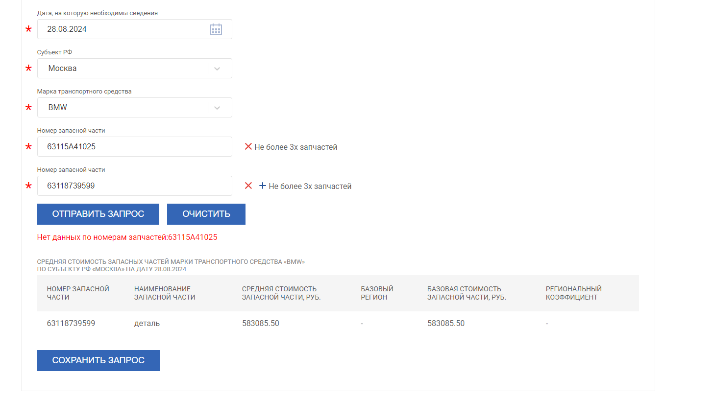Click the РЕГИОНАЛЬНЫЙ КОЭФФИЦИЕНТ column header
The width and height of the screenshot is (713, 398).
[x=573, y=293]
